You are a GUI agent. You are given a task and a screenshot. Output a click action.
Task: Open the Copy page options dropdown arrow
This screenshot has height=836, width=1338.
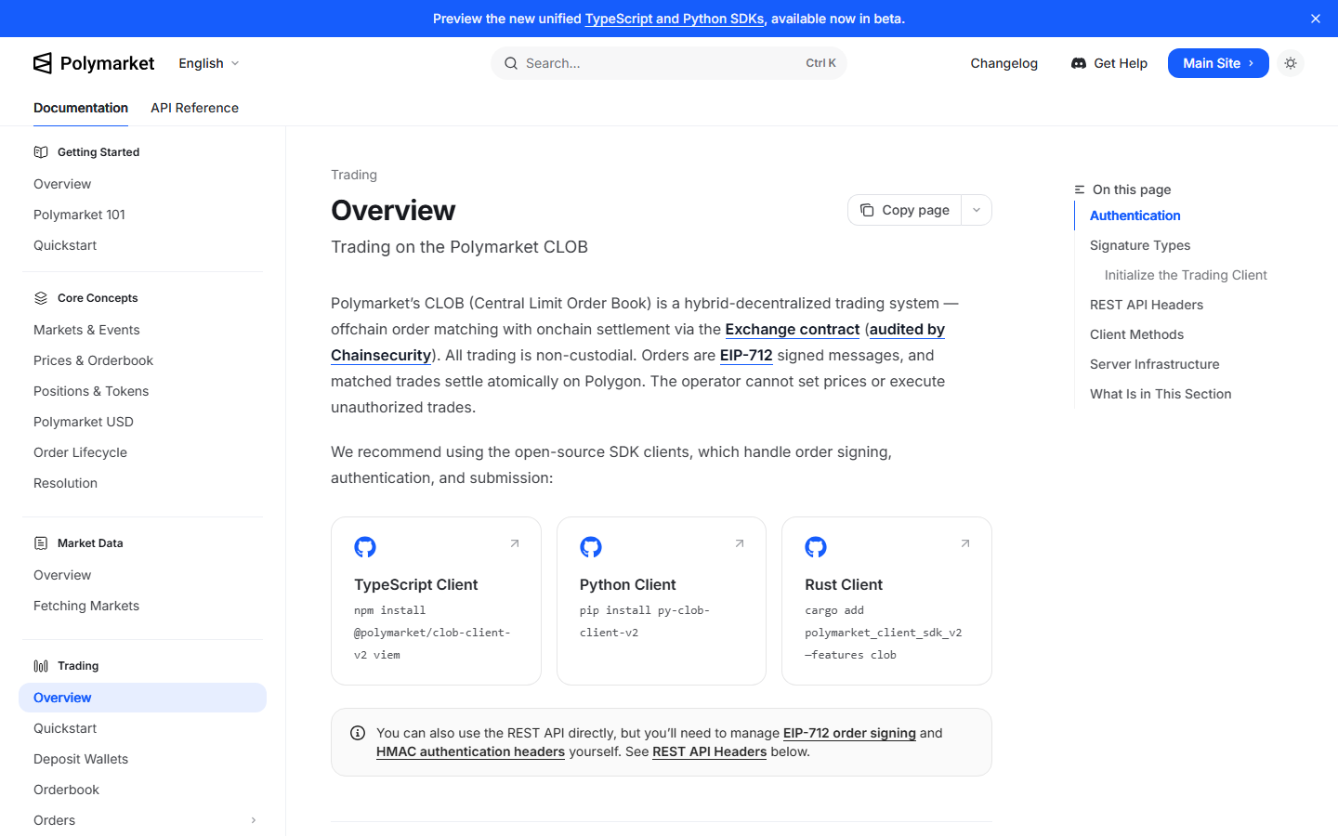977,210
